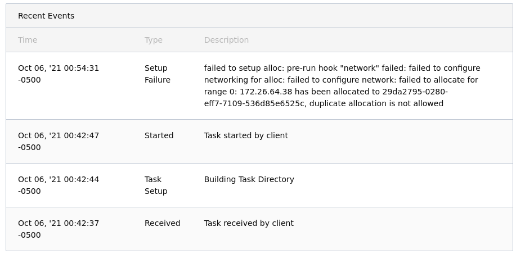The width and height of the screenshot is (516, 254).
Task: Select the Time column header
Action: [x=28, y=40]
